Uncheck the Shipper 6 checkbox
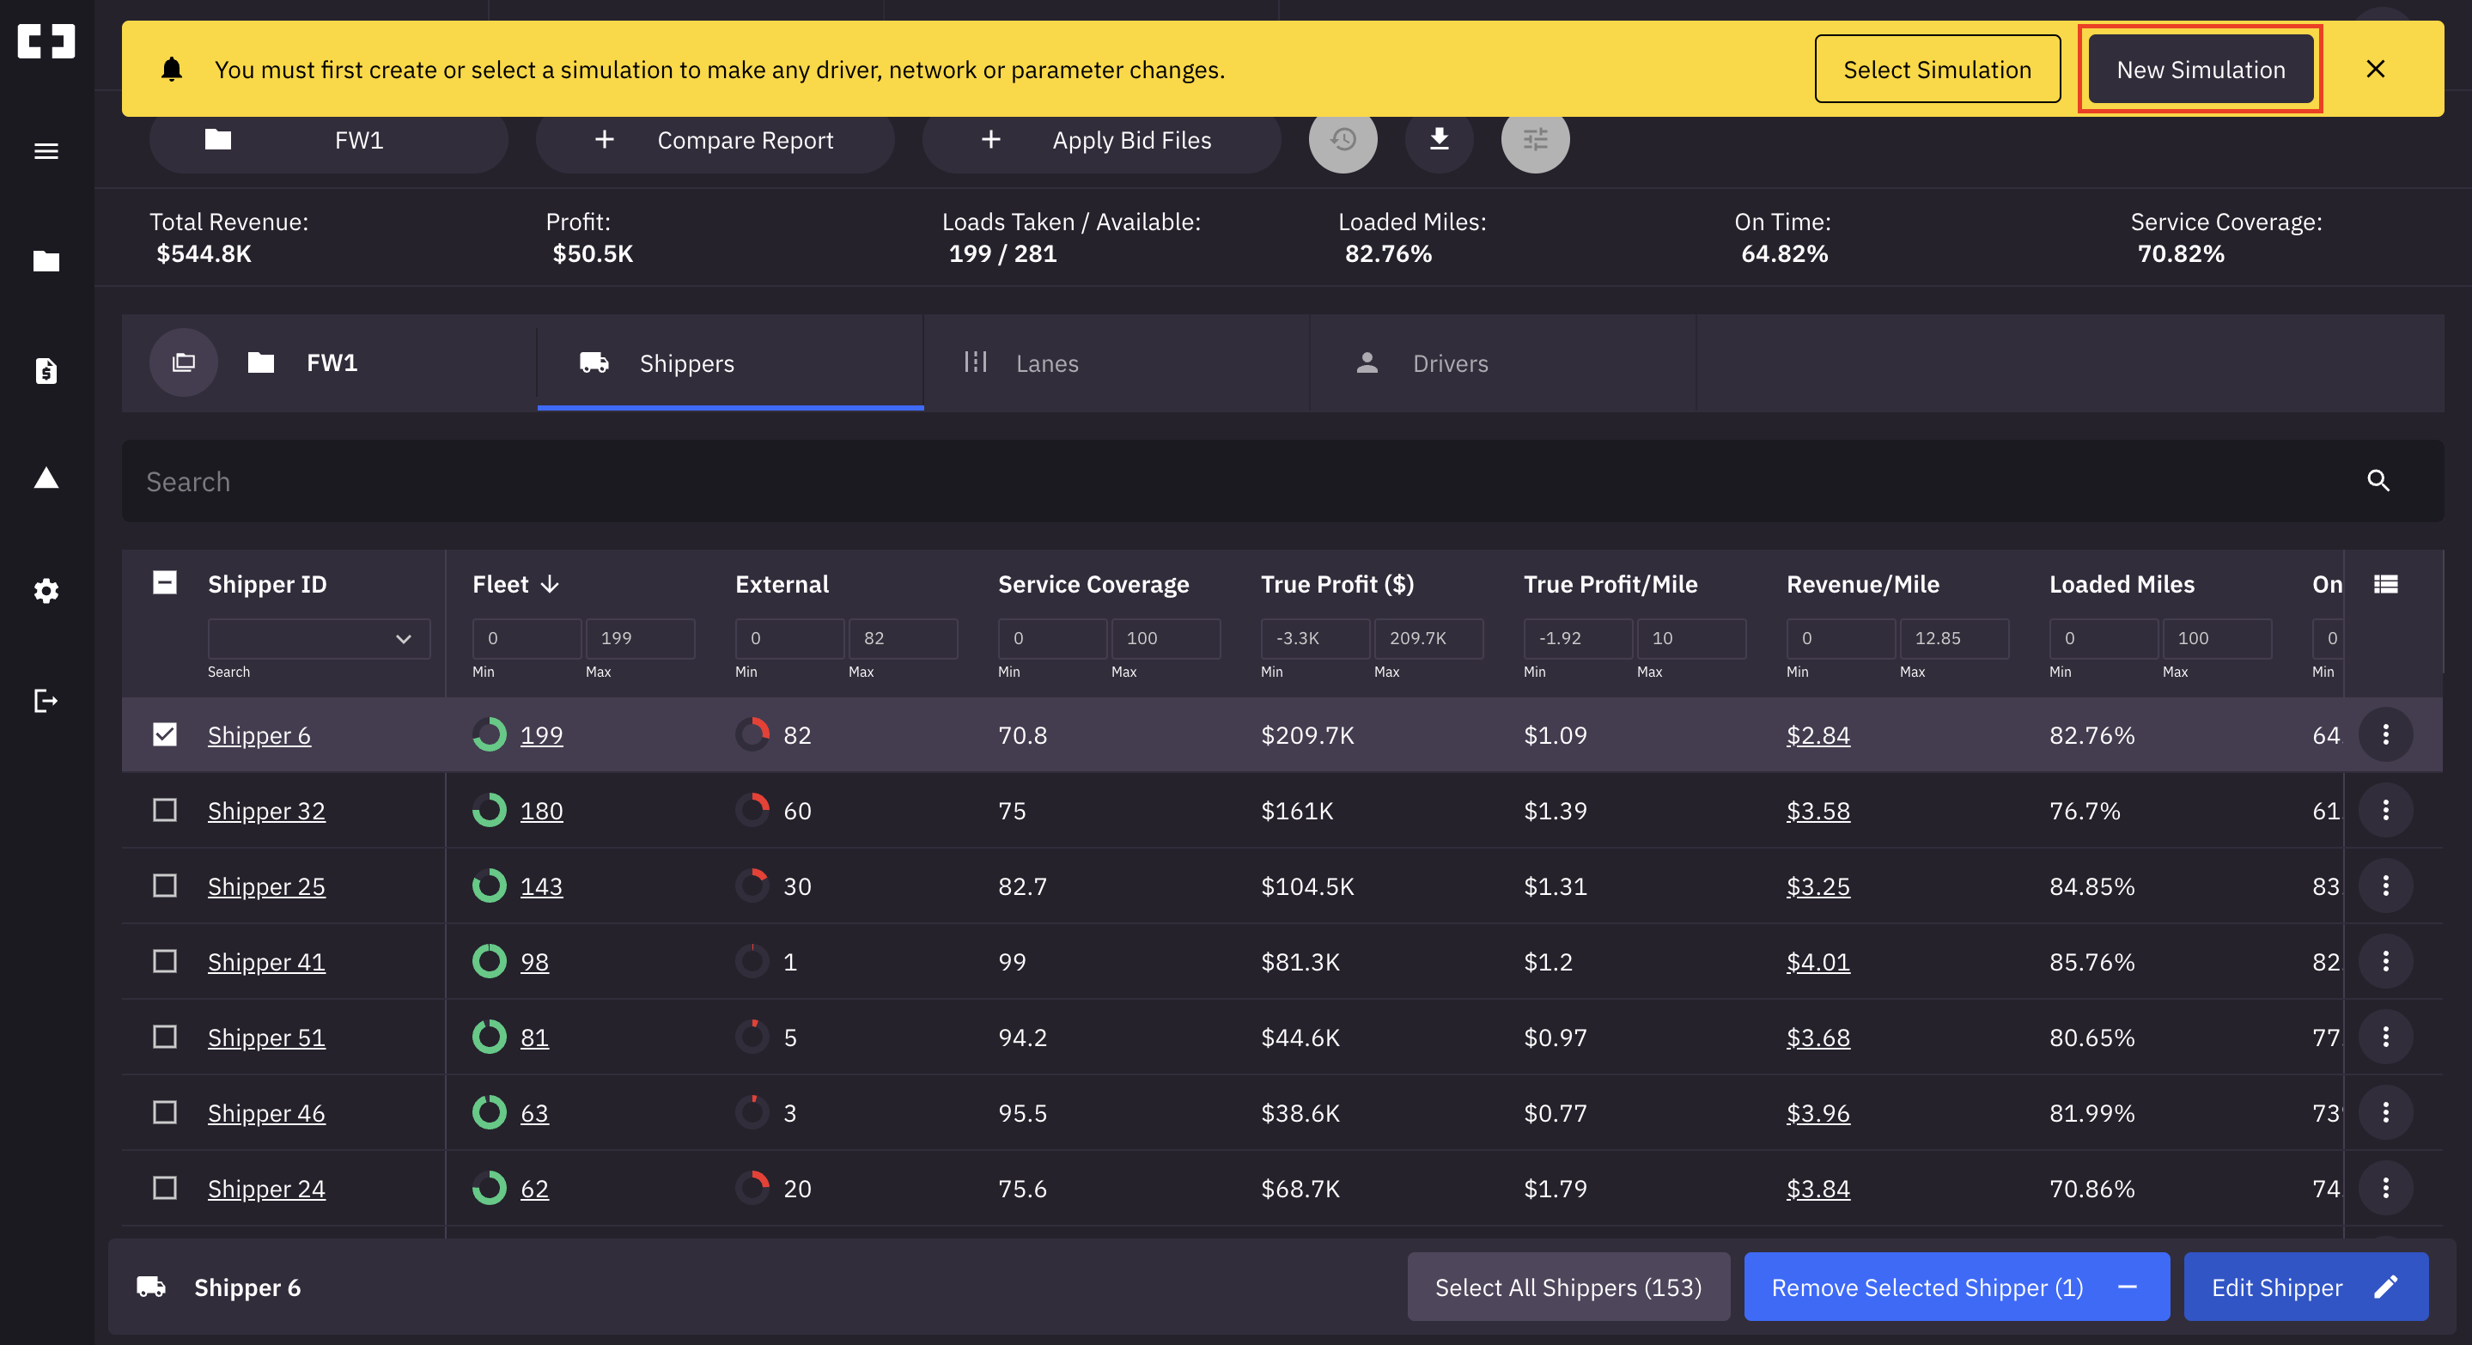This screenshot has height=1345, width=2472. (x=165, y=735)
